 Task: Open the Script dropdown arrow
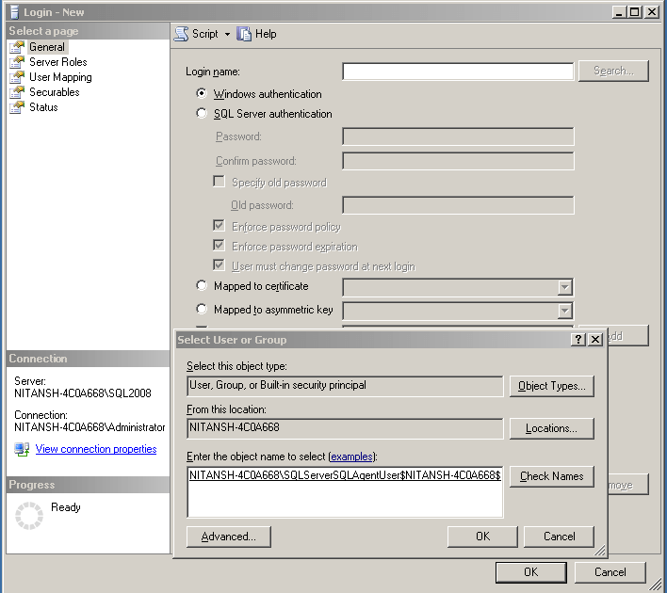pos(227,35)
